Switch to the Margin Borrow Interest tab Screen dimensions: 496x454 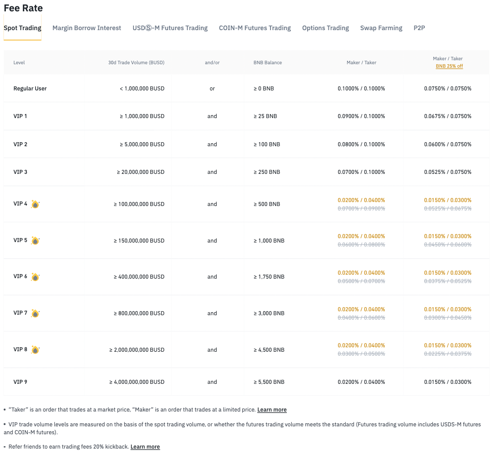coord(87,28)
